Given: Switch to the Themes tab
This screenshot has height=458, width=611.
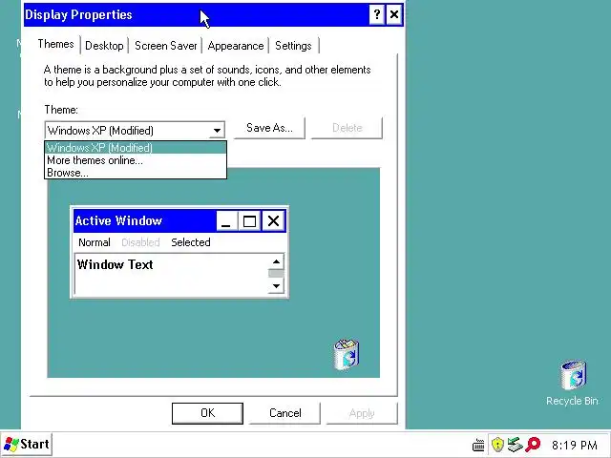Looking at the screenshot, I should [x=55, y=44].
